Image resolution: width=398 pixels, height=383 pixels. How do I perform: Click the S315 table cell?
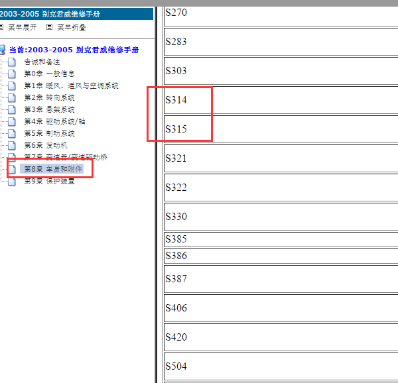tap(281, 129)
